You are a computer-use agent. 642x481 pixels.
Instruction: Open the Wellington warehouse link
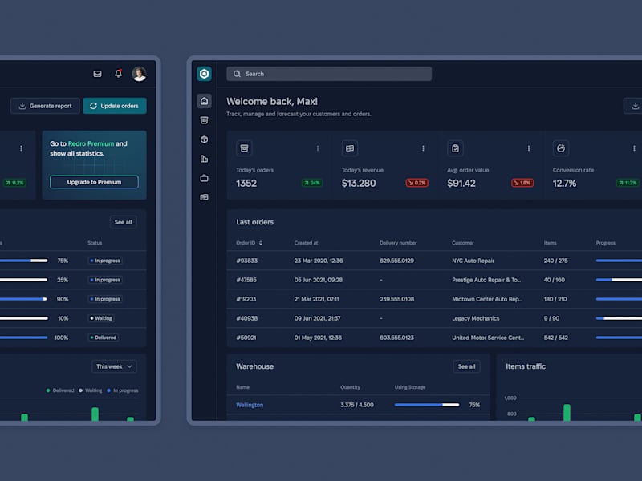click(x=250, y=405)
